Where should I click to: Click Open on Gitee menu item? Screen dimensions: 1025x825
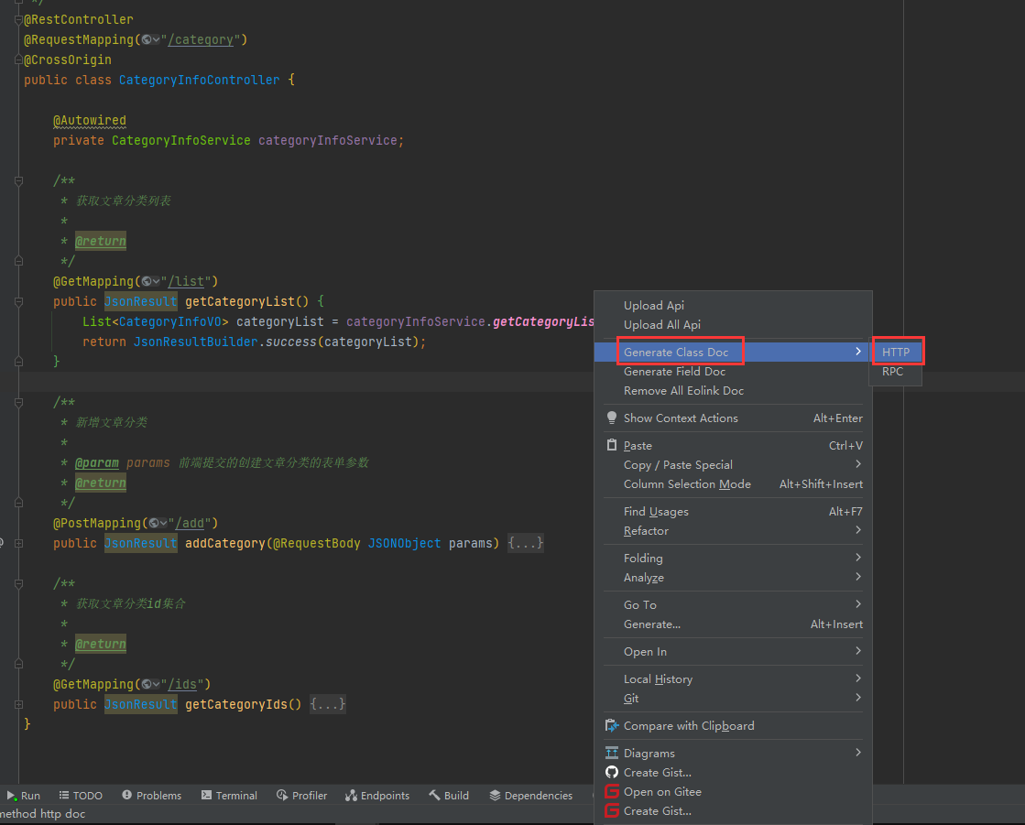tap(662, 792)
